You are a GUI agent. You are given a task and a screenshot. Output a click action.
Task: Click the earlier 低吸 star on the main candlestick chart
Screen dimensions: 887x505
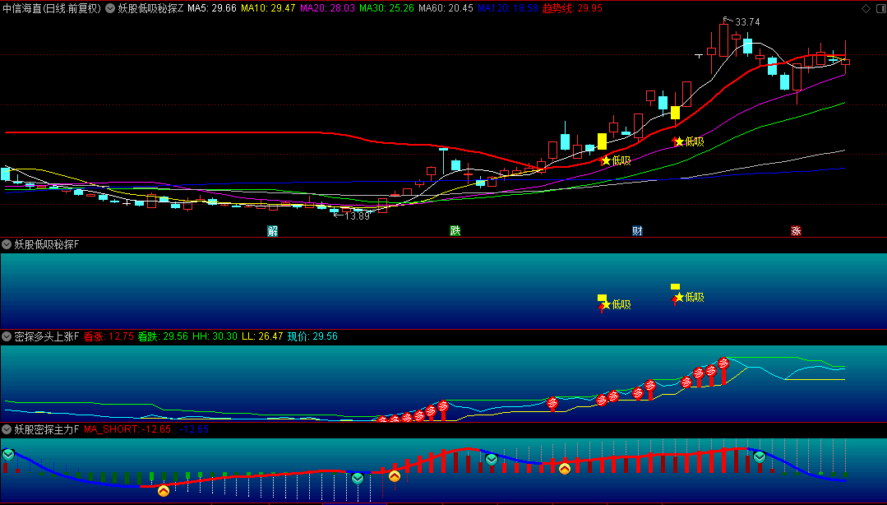pyautogui.click(x=607, y=160)
